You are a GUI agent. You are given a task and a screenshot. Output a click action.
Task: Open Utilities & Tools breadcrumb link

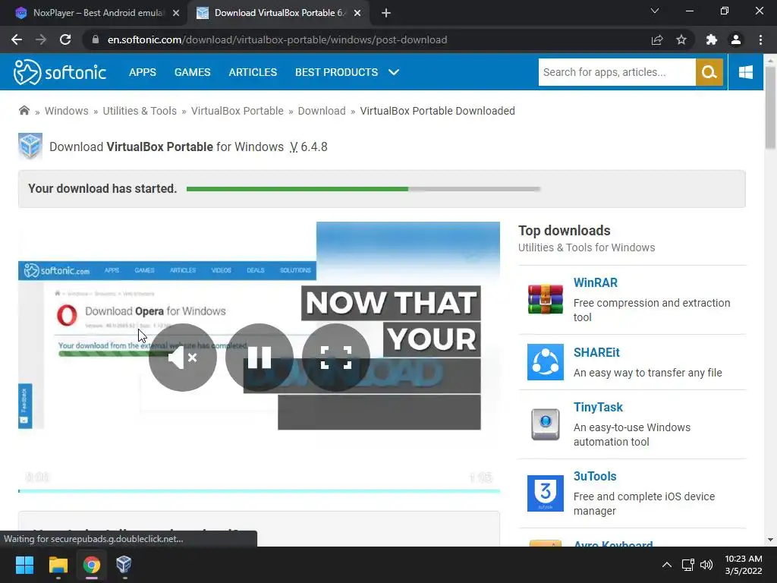click(140, 111)
